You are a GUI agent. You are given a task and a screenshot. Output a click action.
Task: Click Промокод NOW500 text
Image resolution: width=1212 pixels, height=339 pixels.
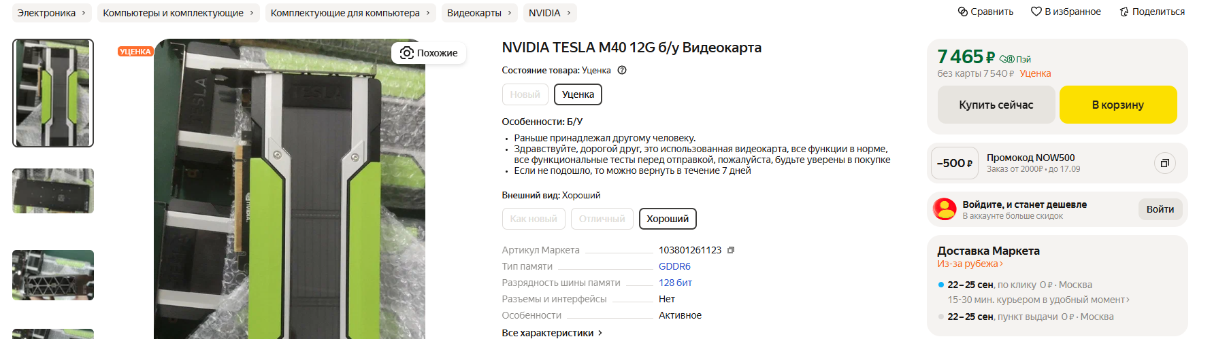pos(1030,158)
